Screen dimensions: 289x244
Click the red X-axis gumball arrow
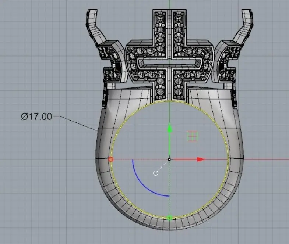[201, 159]
